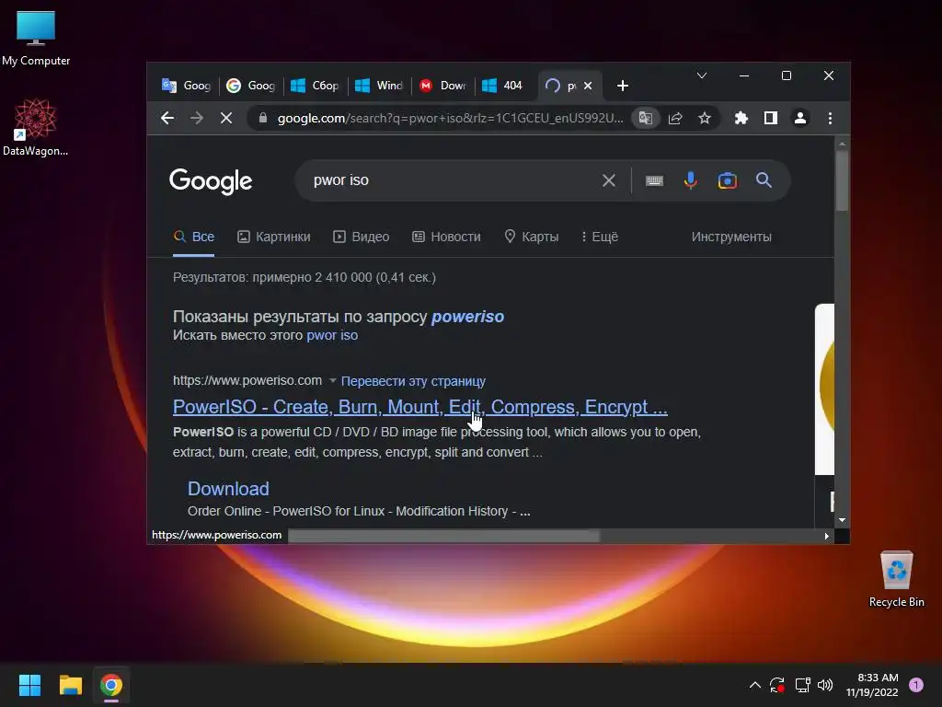Clear the search box with X
Viewport: 942px width, 707px height.
click(x=609, y=180)
